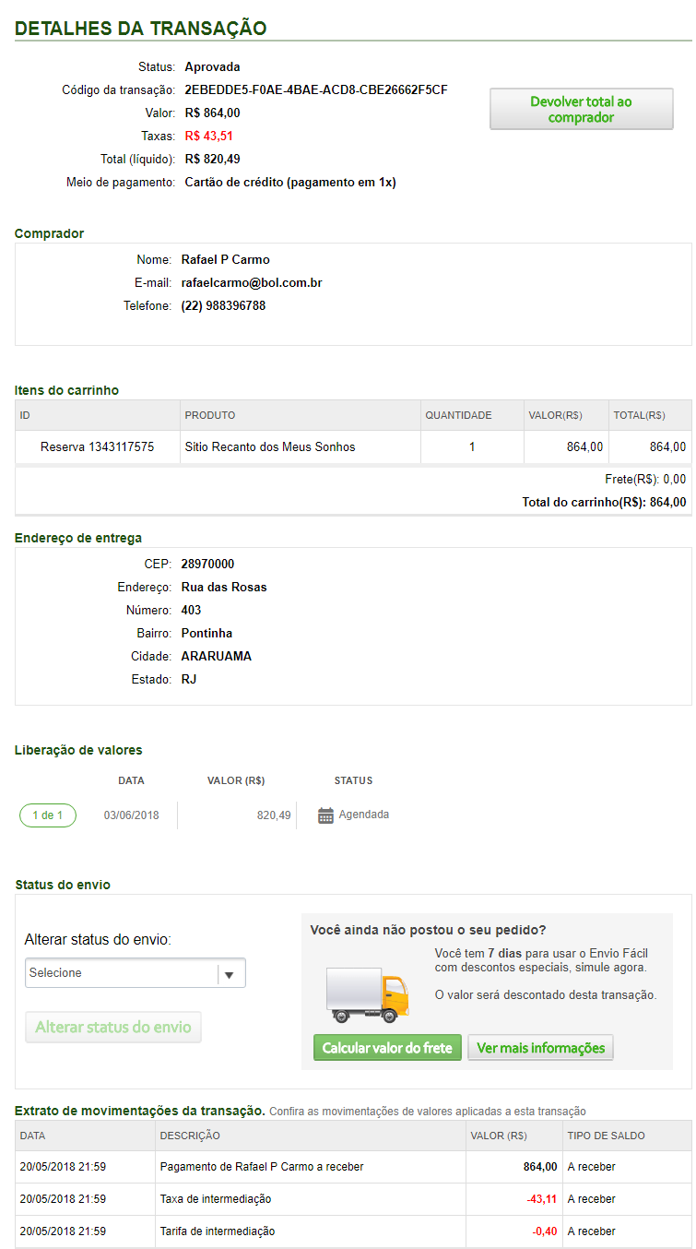
Task: Click the red Taxas value R$ 43,51
Action: (x=208, y=137)
